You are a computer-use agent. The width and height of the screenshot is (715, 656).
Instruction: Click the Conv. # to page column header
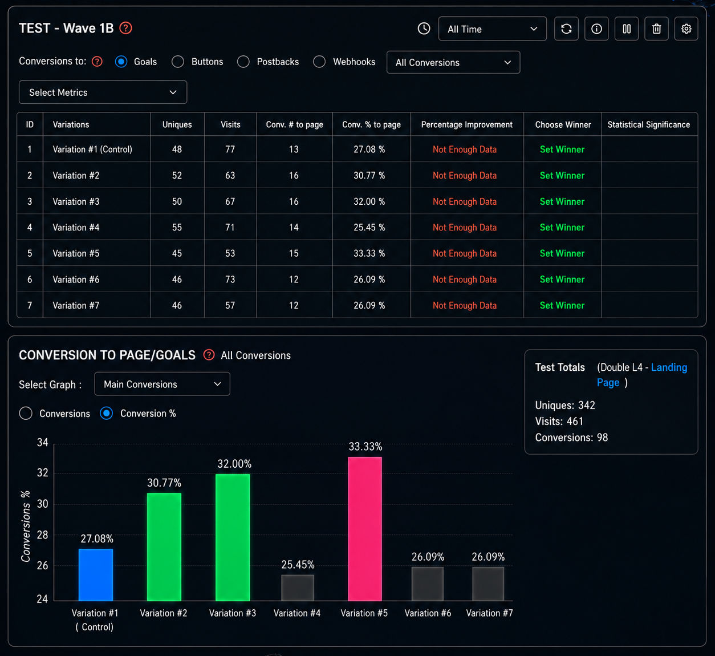tap(294, 124)
